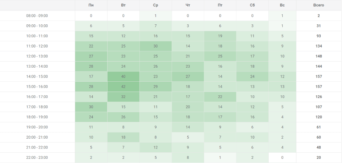Click the Вт column header

click(123, 5)
